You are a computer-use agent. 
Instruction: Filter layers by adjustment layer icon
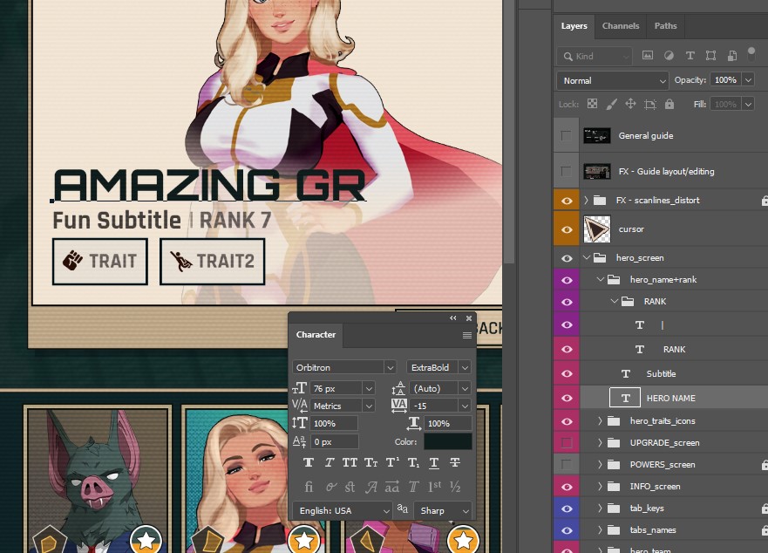coord(669,56)
